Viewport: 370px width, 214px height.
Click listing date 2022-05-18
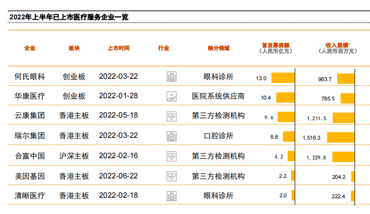coord(118,115)
